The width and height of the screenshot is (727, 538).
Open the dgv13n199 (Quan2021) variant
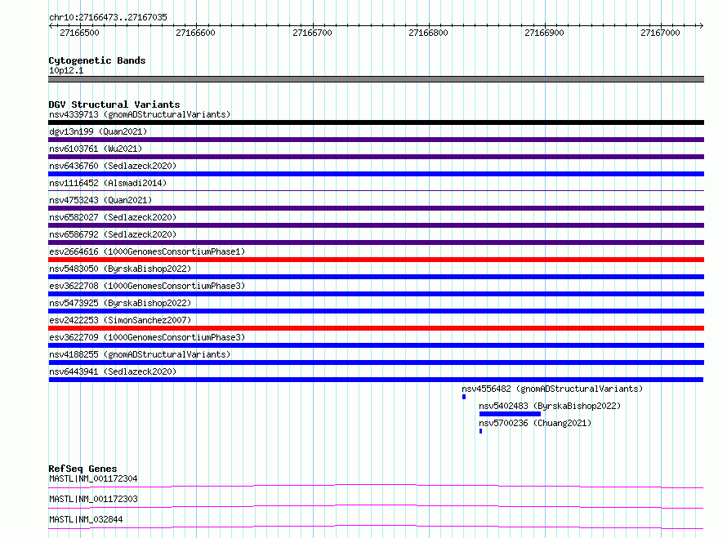tap(98, 131)
